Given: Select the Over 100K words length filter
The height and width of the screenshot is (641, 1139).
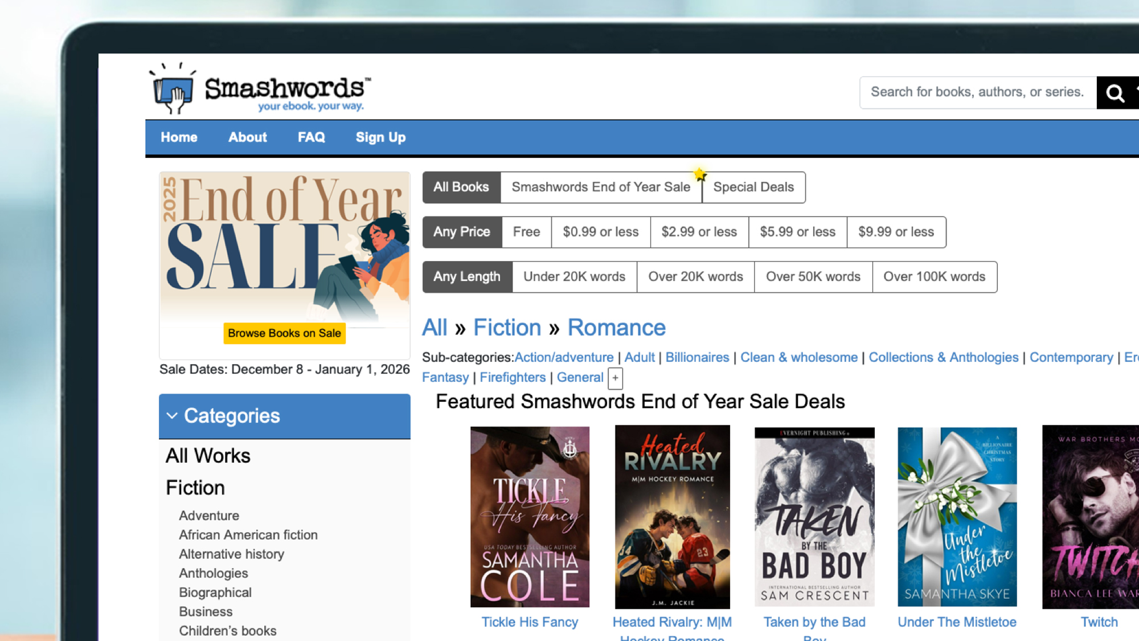Looking at the screenshot, I should coord(934,276).
